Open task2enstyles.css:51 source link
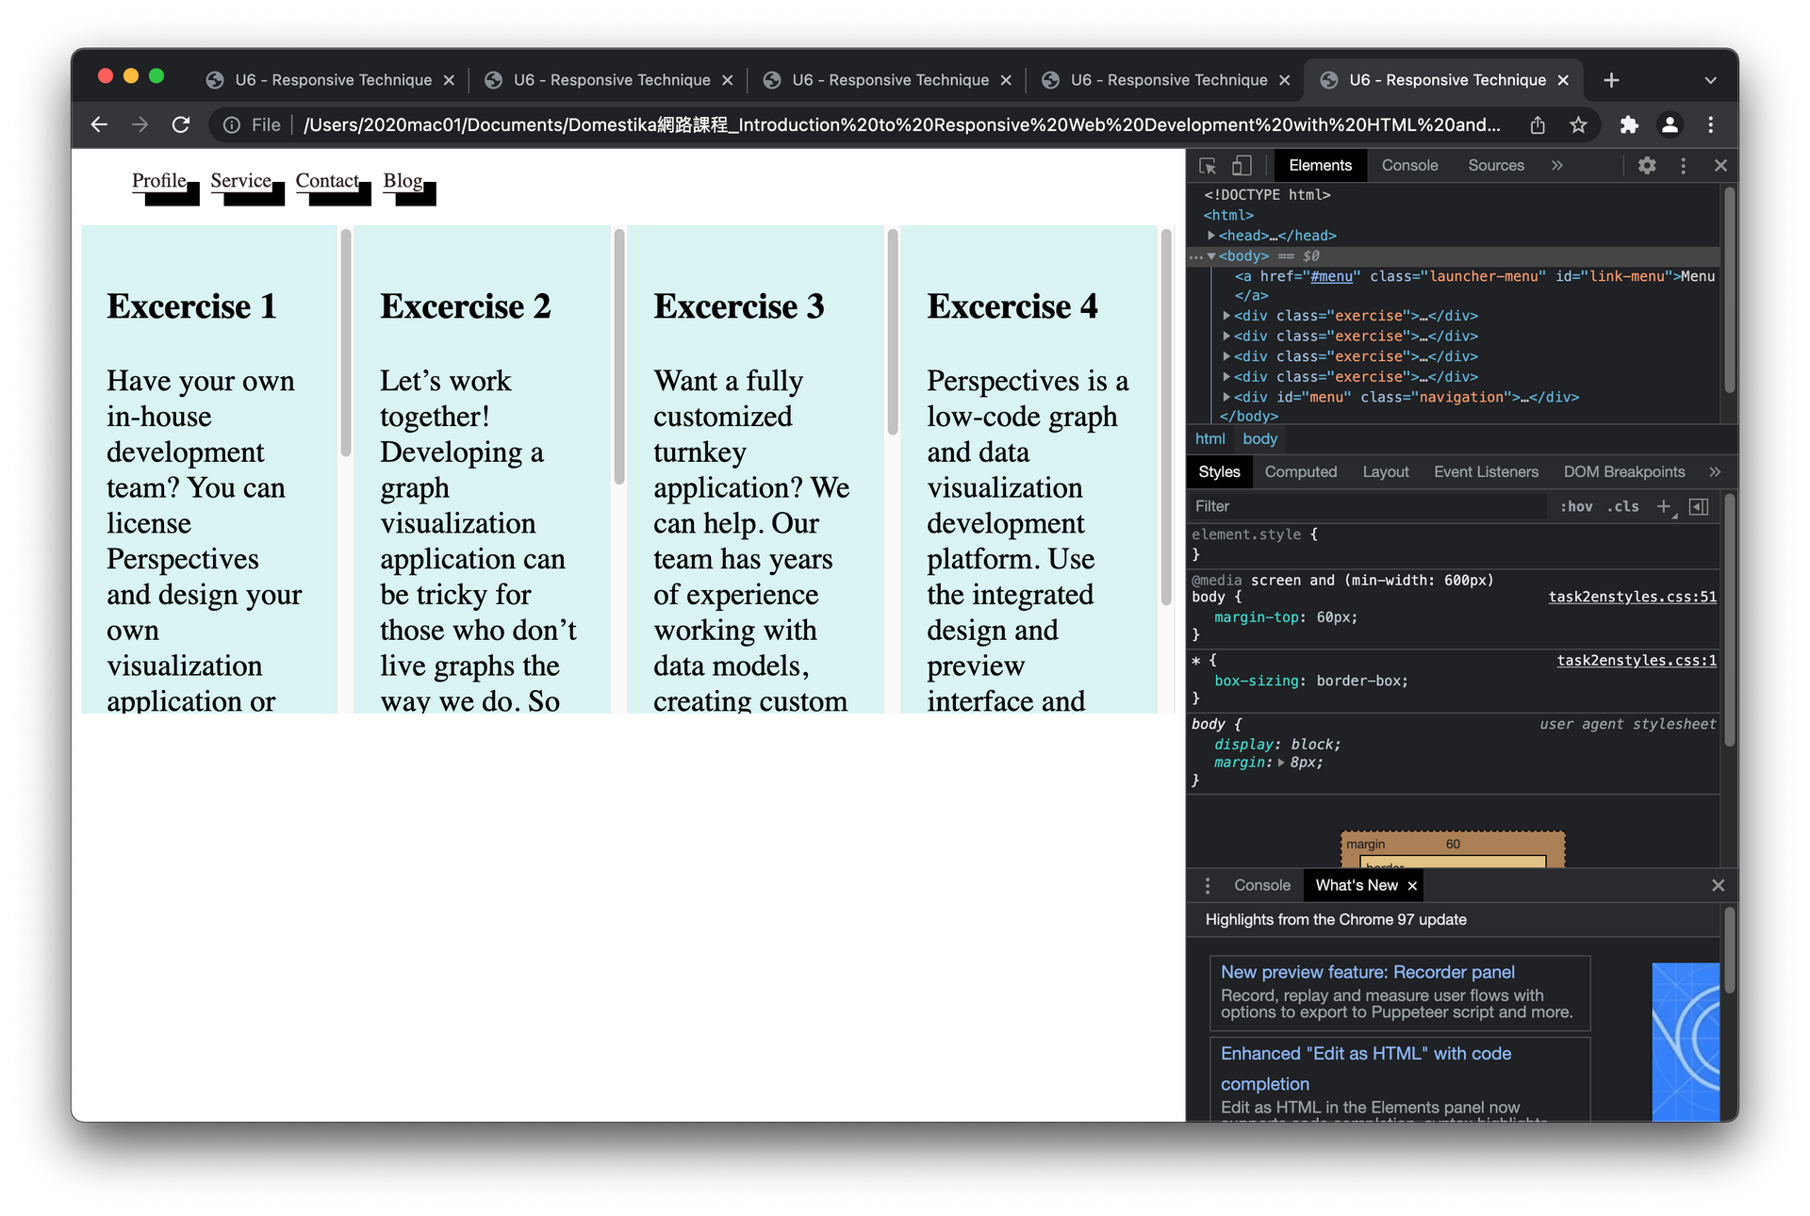 point(1632,597)
